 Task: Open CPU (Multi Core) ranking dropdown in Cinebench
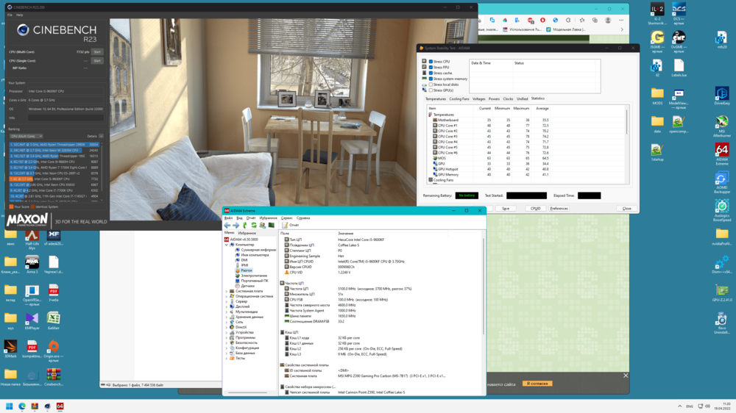tap(26, 136)
